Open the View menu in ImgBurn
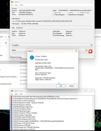The width and height of the screenshot is (101, 131). point(16,5)
